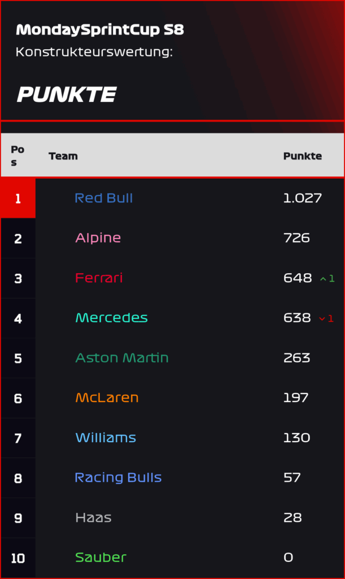Image resolution: width=345 pixels, height=579 pixels.
Task: Open the Red Bull team link
Action: click(x=103, y=198)
